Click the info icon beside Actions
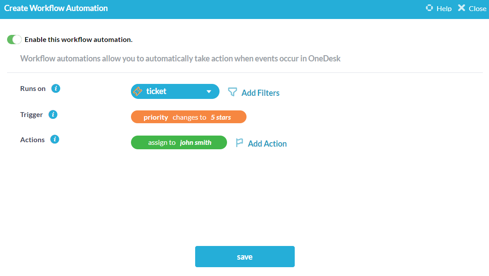The width and height of the screenshot is (489, 276). pyautogui.click(x=55, y=140)
